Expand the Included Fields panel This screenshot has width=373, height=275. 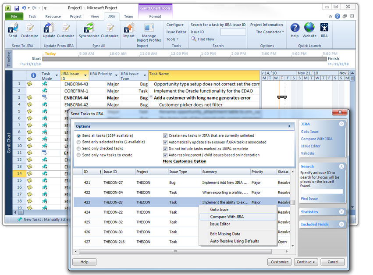341,224
